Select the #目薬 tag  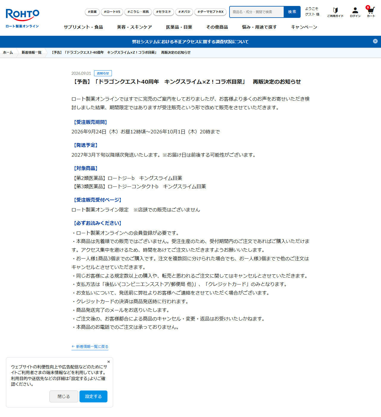coord(92,12)
